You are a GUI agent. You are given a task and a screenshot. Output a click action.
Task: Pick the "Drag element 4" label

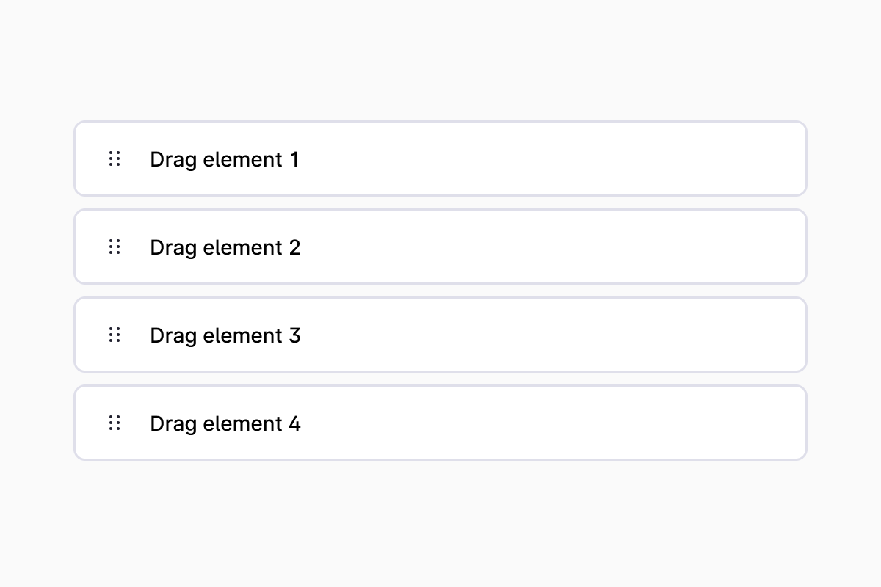click(x=225, y=423)
